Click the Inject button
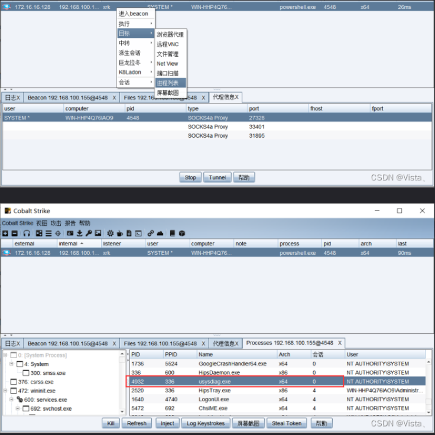435x435 pixels. pos(167,423)
